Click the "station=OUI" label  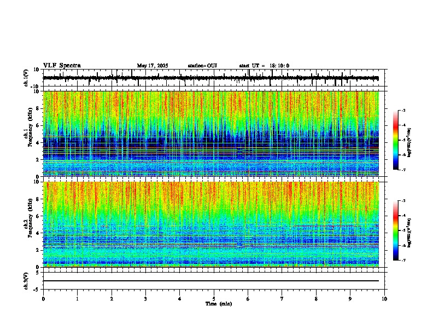coord(202,66)
